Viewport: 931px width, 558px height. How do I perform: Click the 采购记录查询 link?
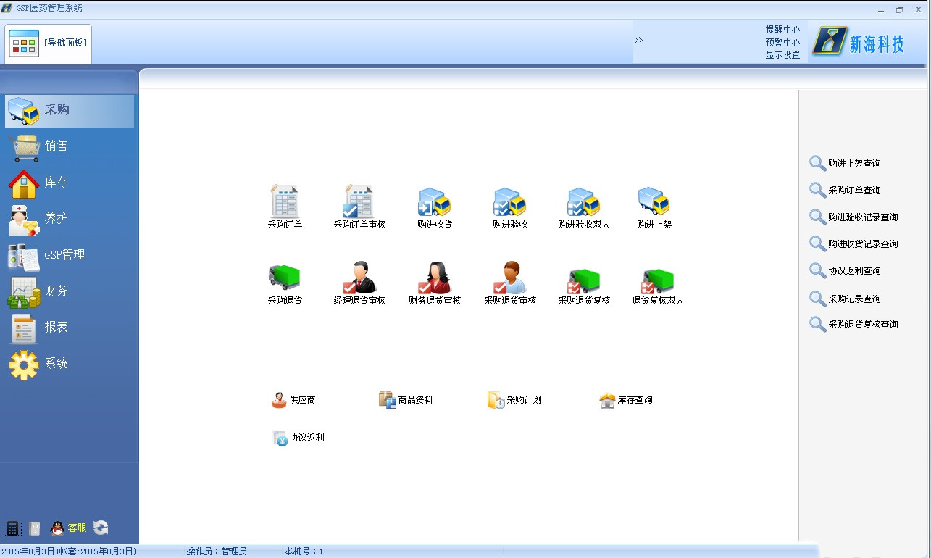pyautogui.click(x=845, y=299)
